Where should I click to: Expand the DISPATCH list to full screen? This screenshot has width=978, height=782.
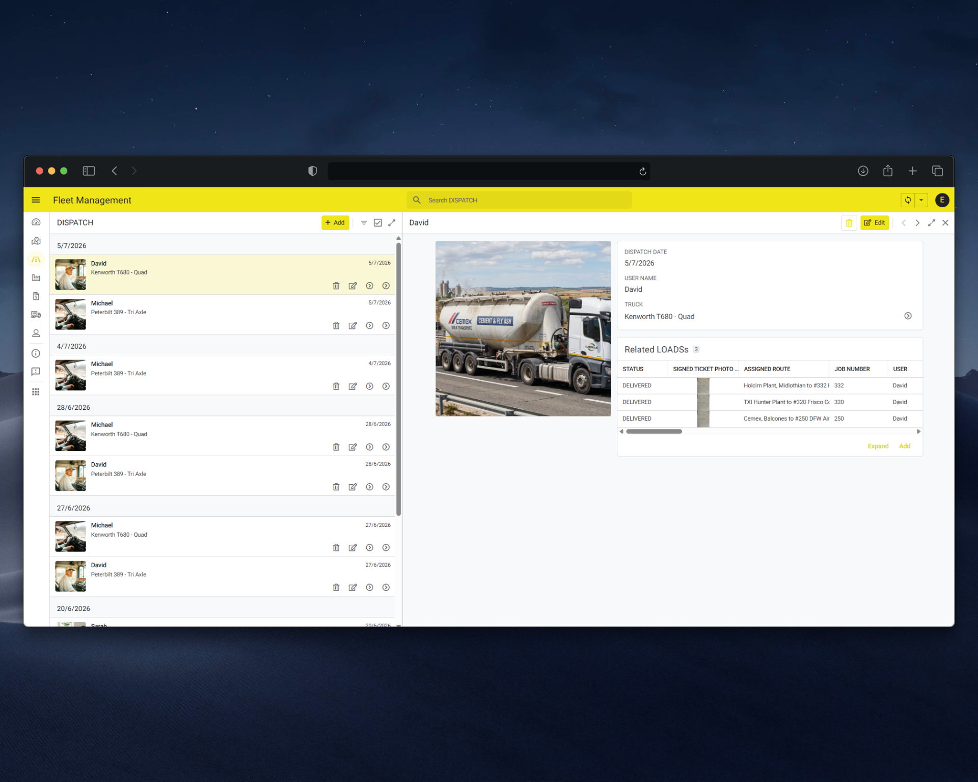(x=392, y=223)
